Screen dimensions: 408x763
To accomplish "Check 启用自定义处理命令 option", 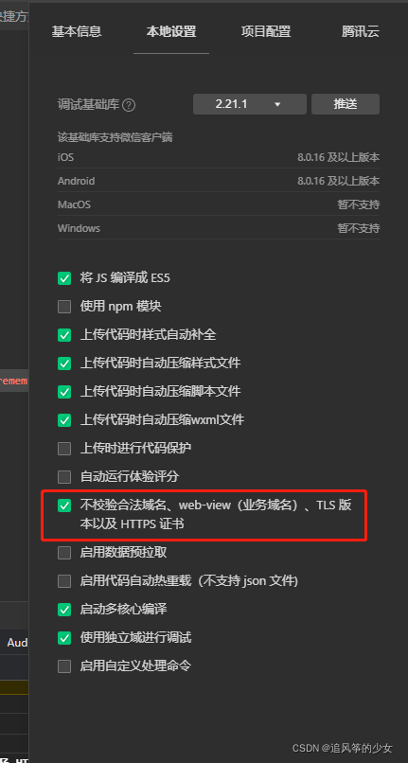I will tap(64, 665).
